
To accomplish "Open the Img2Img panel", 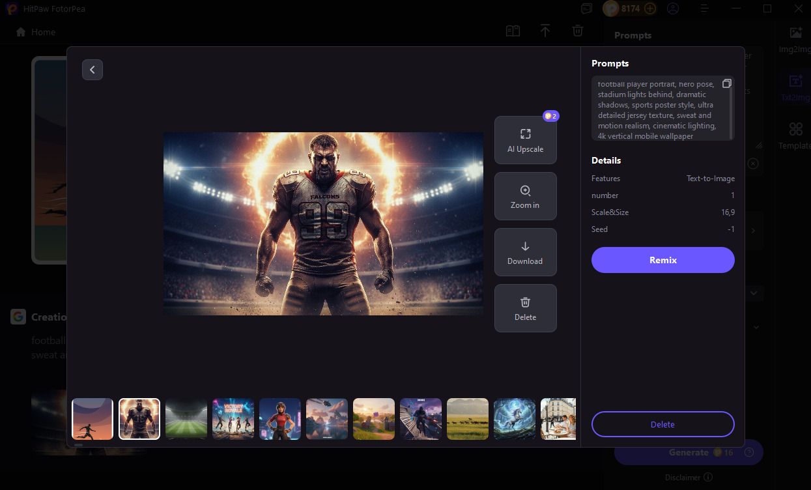I will click(x=795, y=39).
